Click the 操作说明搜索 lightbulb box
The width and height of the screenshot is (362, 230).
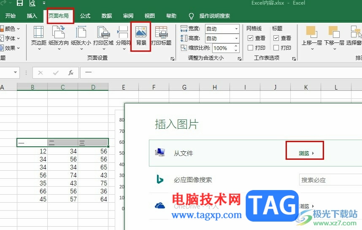(209, 16)
